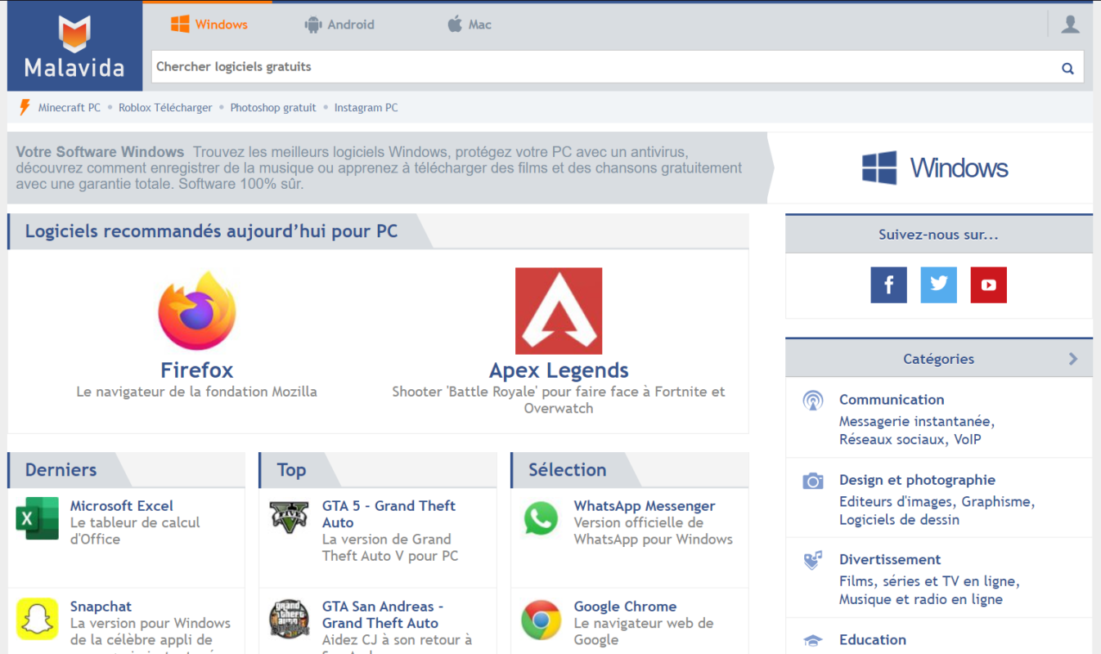Screen dimensions: 1101x654
Task: Click the Catégories sidebar heading
Action: (939, 359)
